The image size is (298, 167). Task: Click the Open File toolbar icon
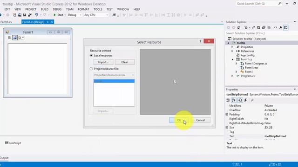tap(20, 15)
